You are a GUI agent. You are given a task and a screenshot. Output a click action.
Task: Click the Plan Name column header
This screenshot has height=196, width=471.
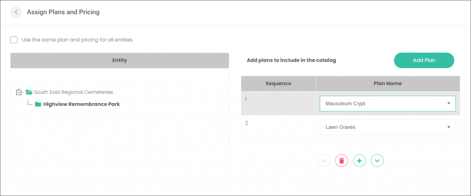coord(388,84)
